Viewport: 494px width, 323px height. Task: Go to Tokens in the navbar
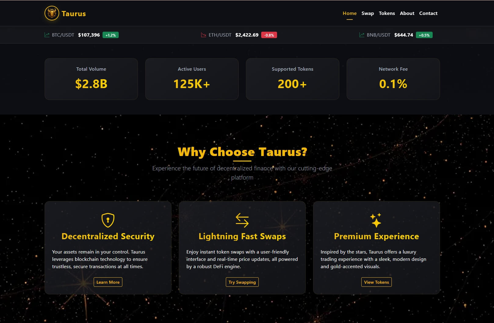pos(387,13)
